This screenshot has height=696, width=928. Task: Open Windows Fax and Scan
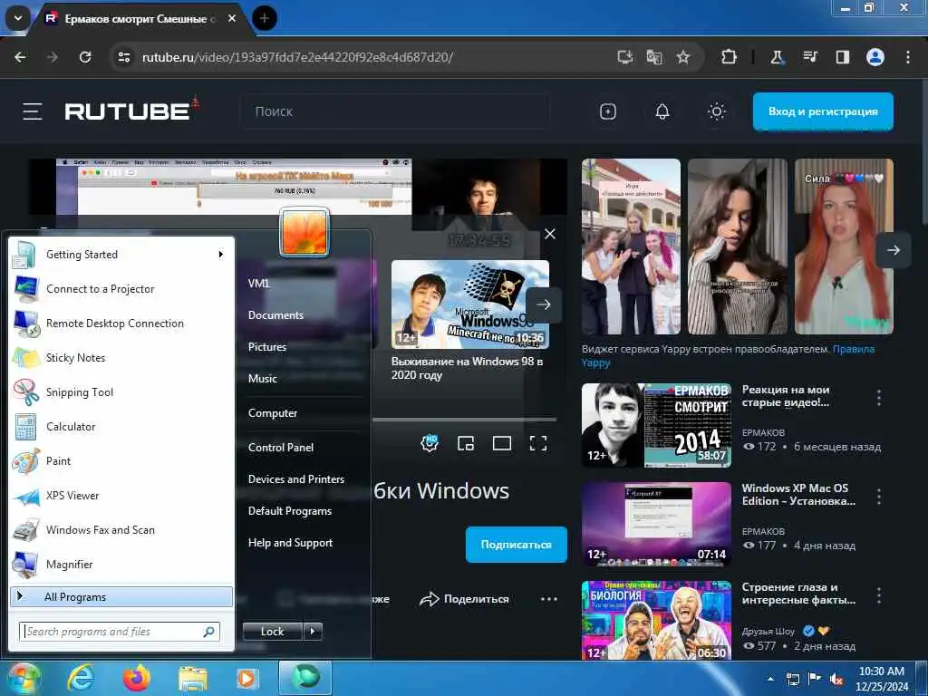pos(121,529)
